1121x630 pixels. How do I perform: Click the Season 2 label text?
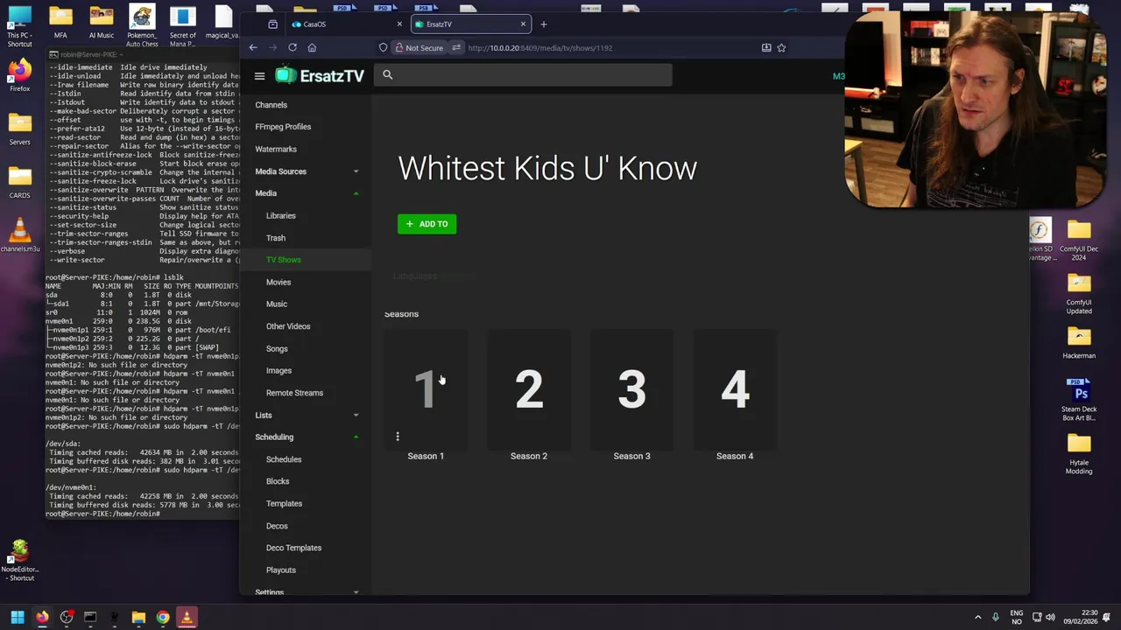(x=529, y=456)
